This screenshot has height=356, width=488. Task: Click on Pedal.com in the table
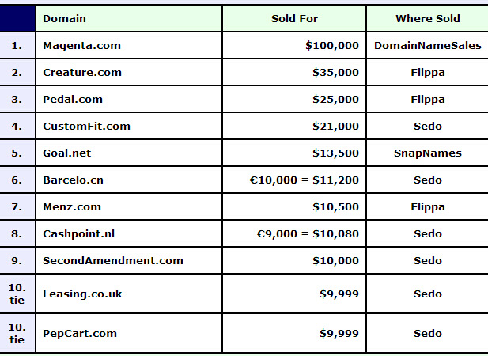pos(129,99)
